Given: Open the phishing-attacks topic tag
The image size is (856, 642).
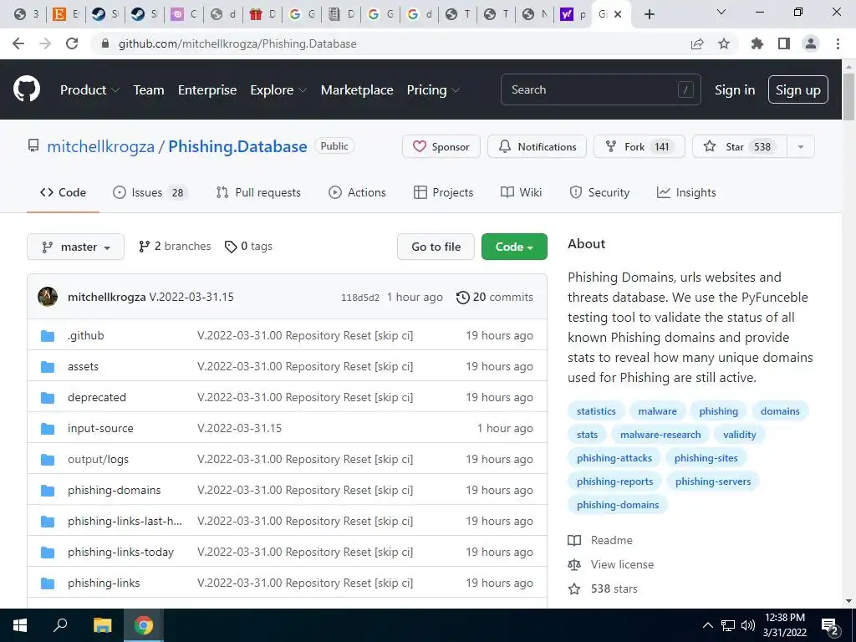Looking at the screenshot, I should click(614, 458).
